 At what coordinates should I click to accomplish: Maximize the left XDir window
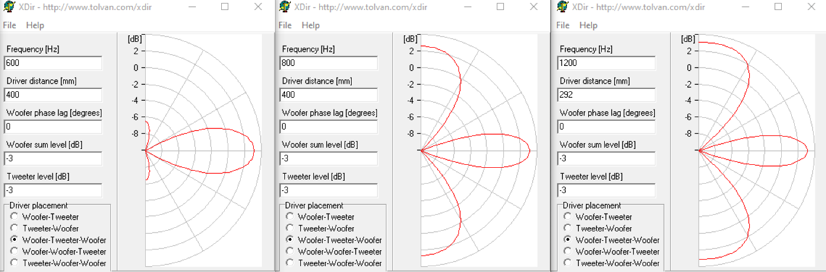coord(225,7)
